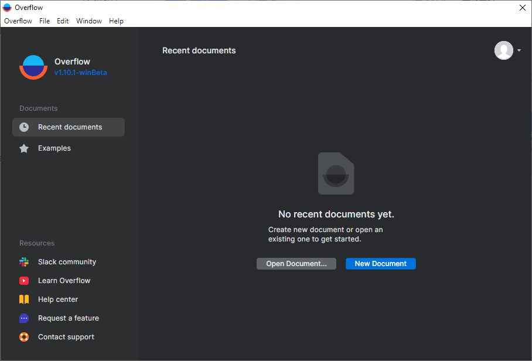Open the Window menu
Screen dimensions: 532x361
(x=89, y=21)
